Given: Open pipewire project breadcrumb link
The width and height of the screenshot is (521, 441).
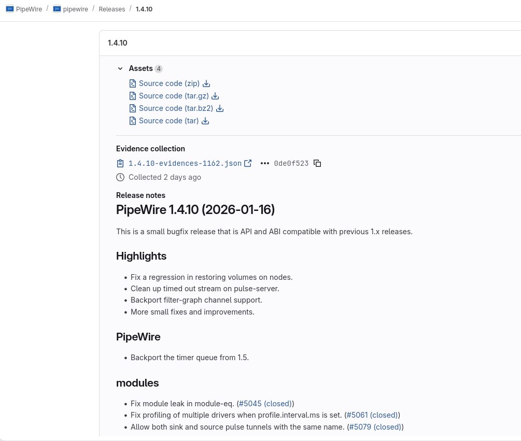Looking at the screenshot, I should (75, 9).
